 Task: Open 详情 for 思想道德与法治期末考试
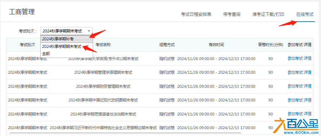tap(307, 114)
